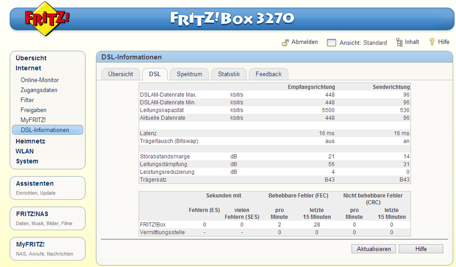Image resolution: width=456 pixels, height=267 pixels.
Task: Open the Inhalt link
Action: click(x=412, y=42)
